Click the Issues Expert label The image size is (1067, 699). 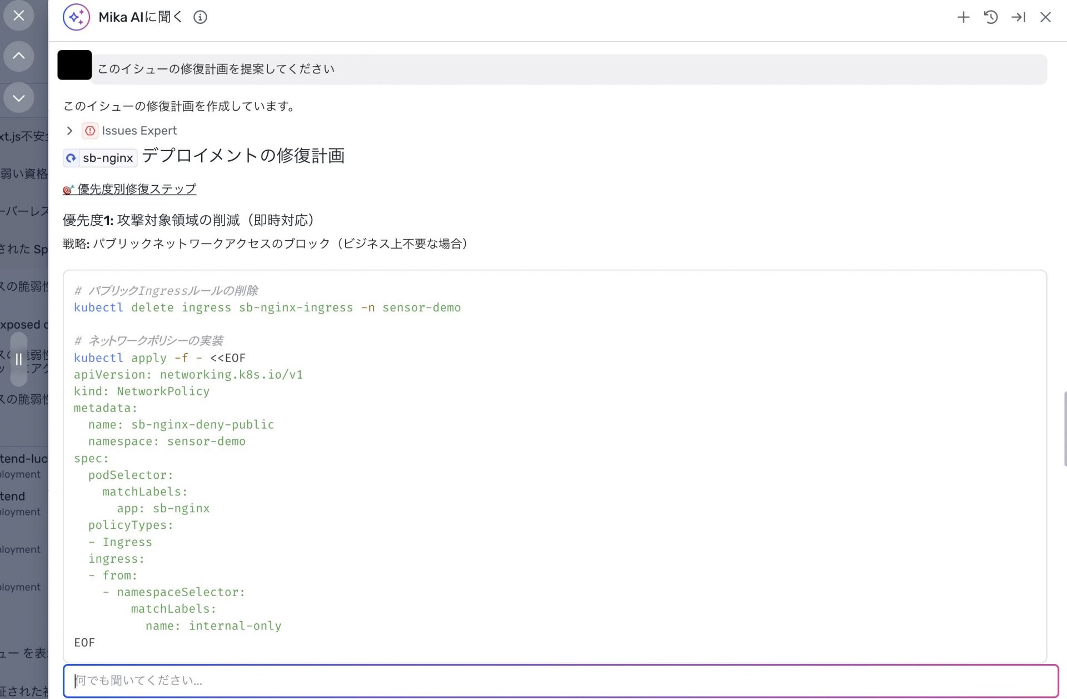click(x=139, y=131)
